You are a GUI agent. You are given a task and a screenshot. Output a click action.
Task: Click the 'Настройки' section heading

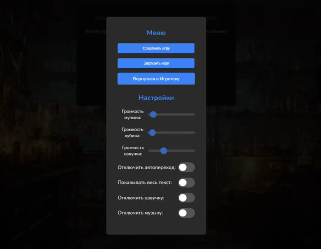[156, 98]
